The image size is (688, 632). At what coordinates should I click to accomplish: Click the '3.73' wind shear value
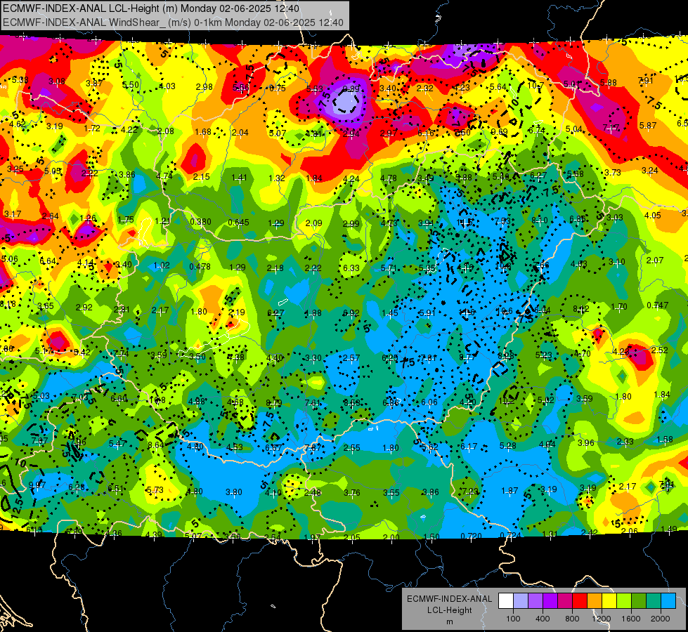tap(613, 172)
